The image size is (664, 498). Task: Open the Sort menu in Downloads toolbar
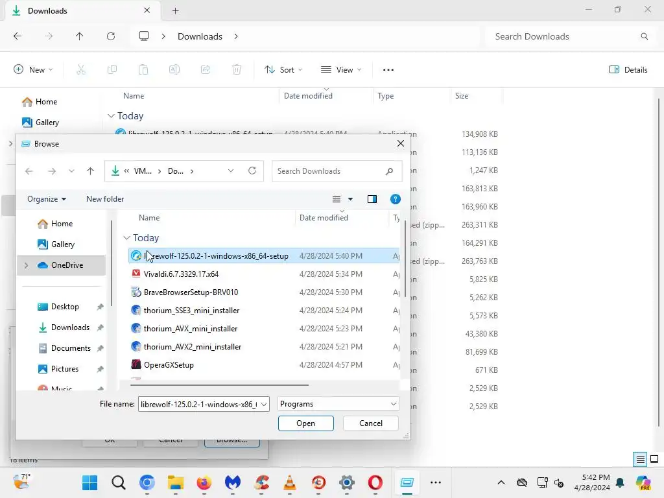pos(283,70)
